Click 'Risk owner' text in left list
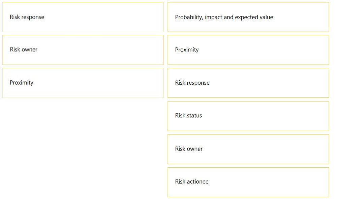The width and height of the screenshot is (337, 201). tap(24, 49)
